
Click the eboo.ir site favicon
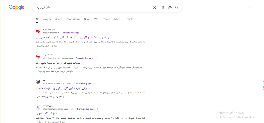point(38,82)
